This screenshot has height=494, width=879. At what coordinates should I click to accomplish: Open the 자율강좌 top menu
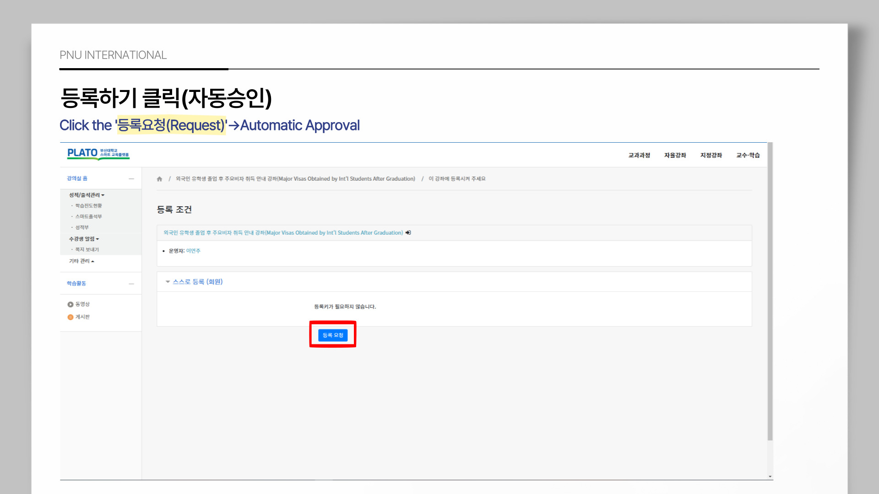[675, 156]
